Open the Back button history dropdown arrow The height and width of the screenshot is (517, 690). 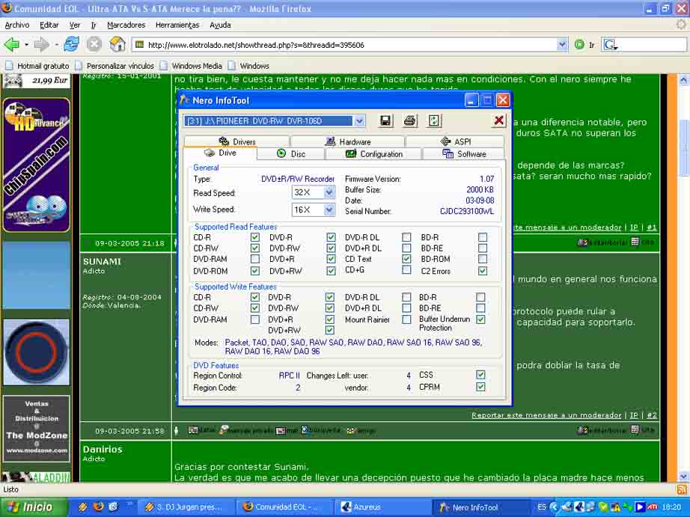(x=26, y=45)
